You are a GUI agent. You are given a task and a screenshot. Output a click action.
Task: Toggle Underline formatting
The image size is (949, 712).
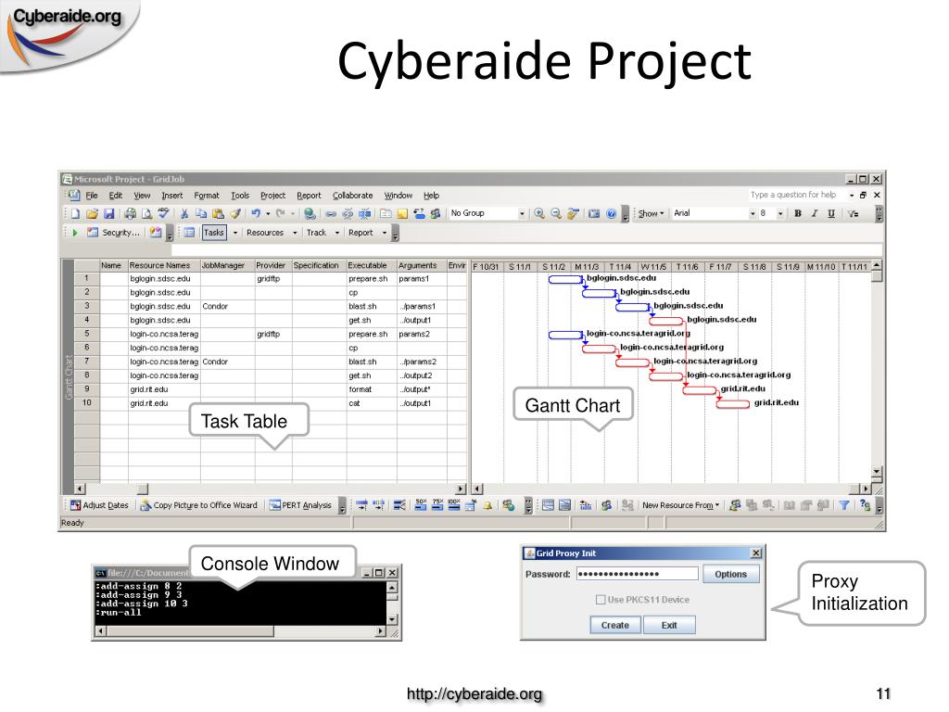coord(831,214)
